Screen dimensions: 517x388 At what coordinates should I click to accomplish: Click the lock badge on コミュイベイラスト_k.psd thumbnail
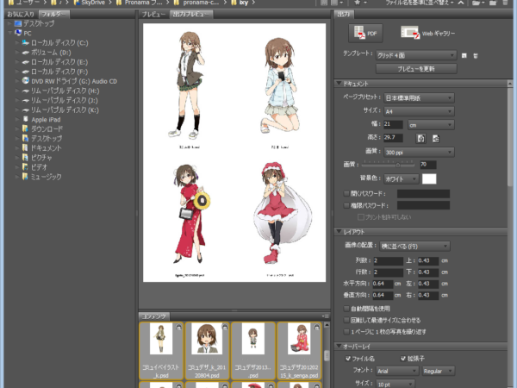click(x=178, y=327)
